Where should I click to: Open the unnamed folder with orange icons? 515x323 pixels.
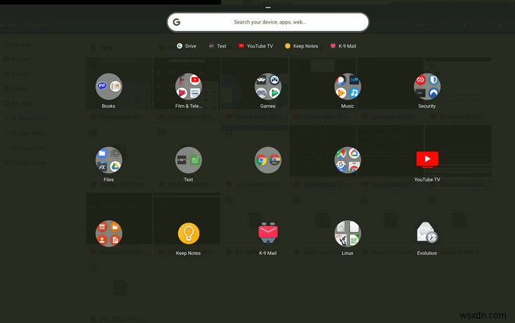click(109, 234)
